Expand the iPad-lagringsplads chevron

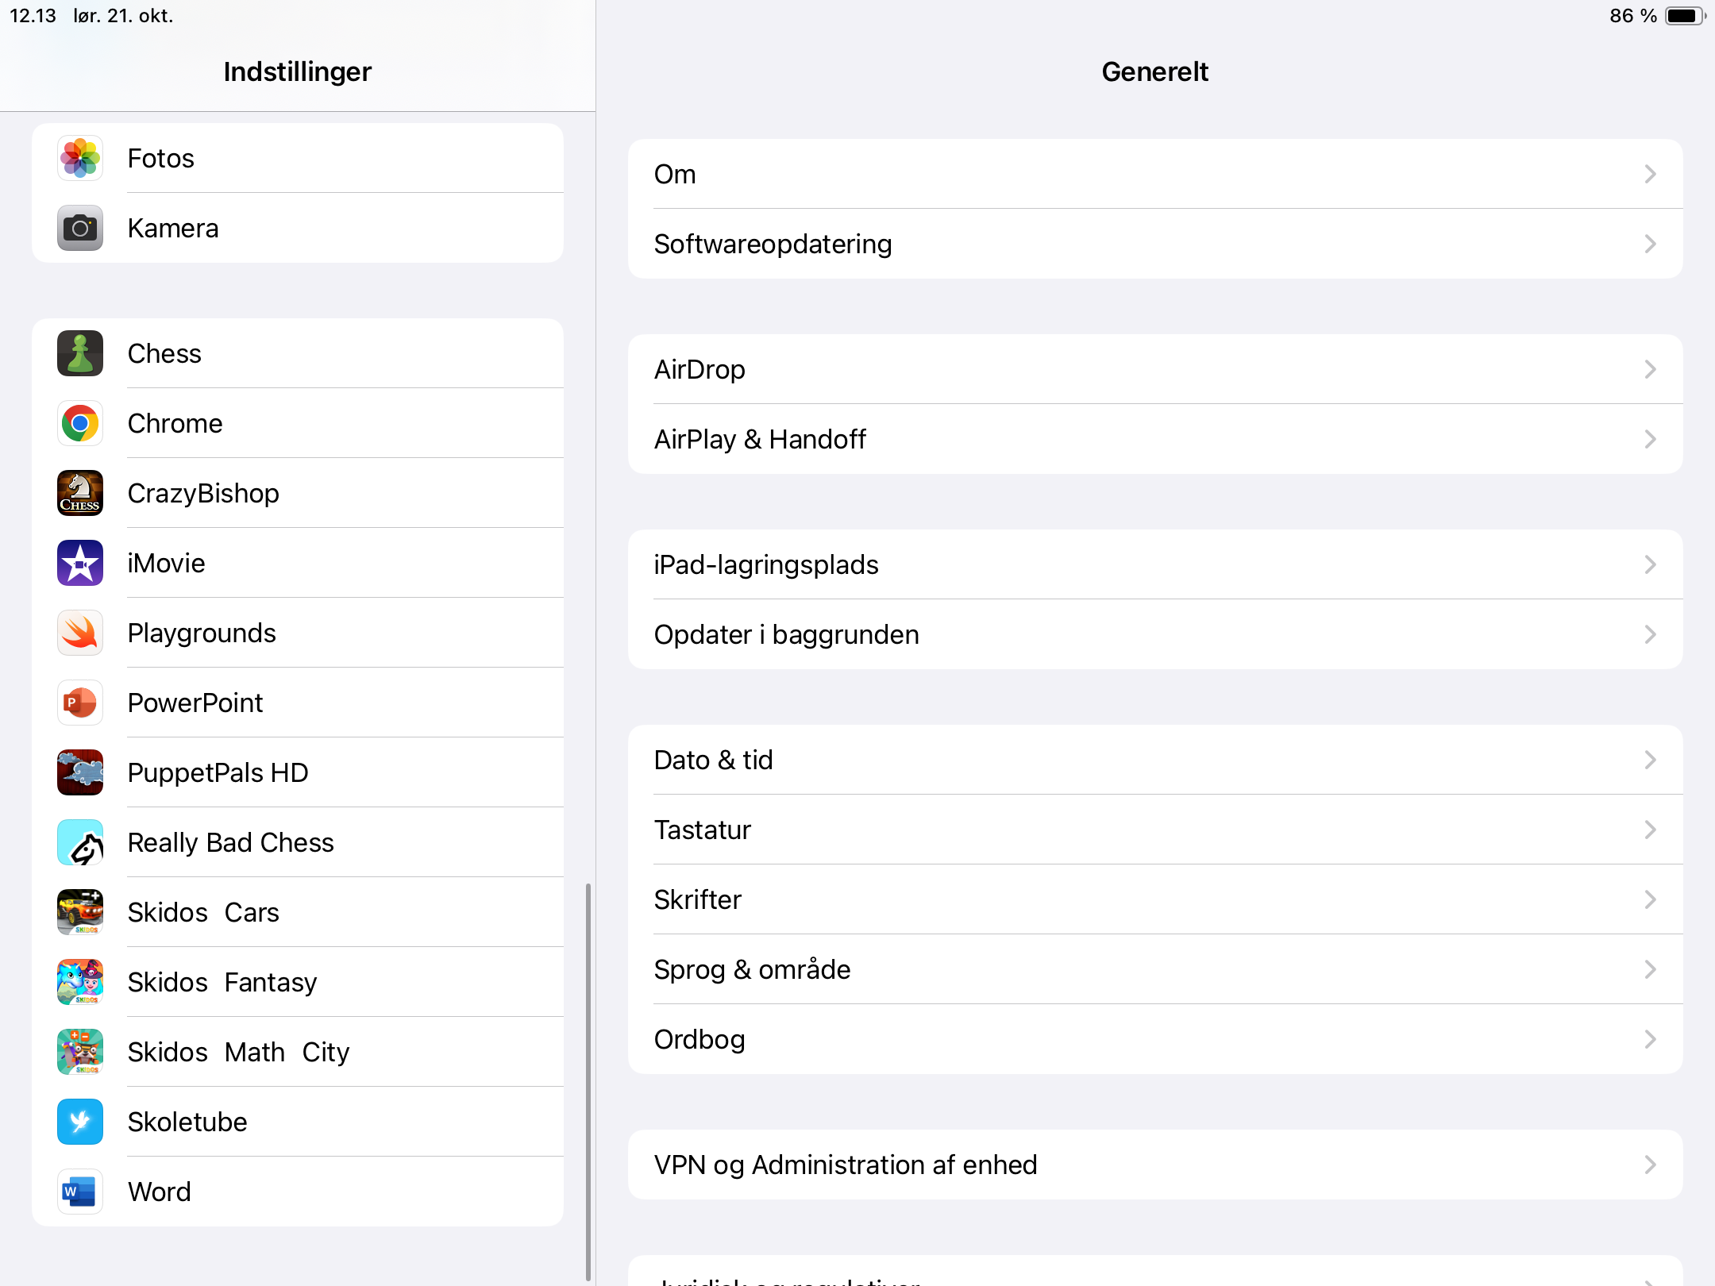click(x=1651, y=564)
